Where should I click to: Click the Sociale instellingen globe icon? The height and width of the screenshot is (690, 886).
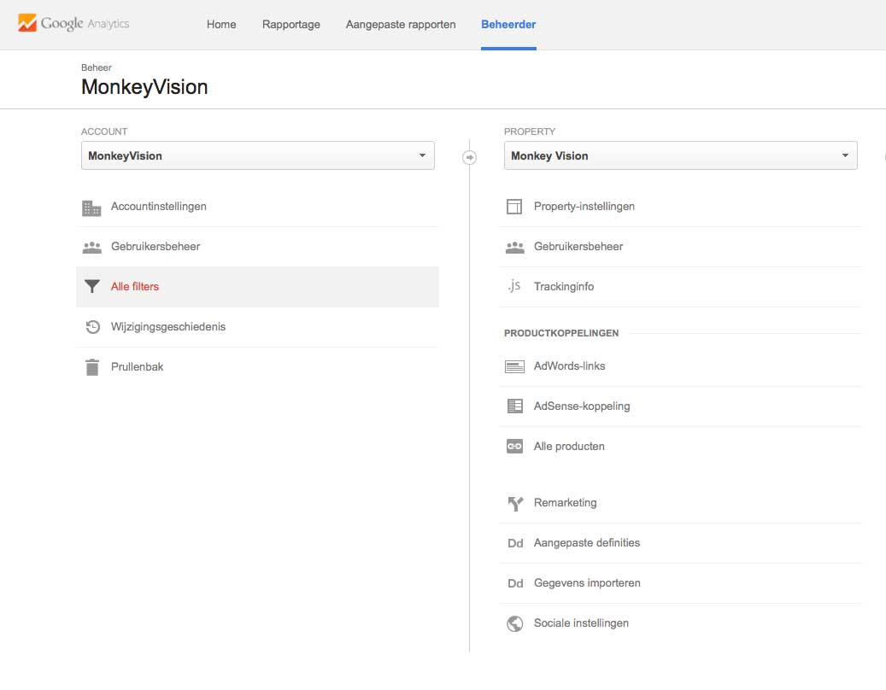(x=514, y=623)
